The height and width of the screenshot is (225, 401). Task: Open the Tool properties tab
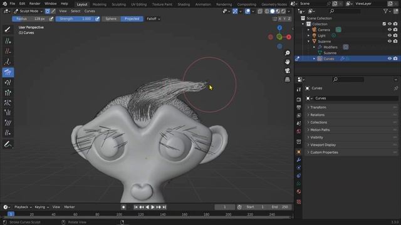[299, 89]
